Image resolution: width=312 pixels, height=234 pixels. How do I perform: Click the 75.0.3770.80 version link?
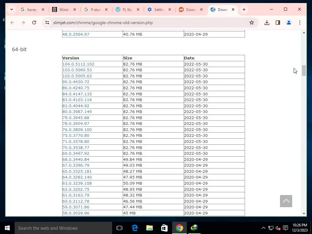(x=76, y=136)
